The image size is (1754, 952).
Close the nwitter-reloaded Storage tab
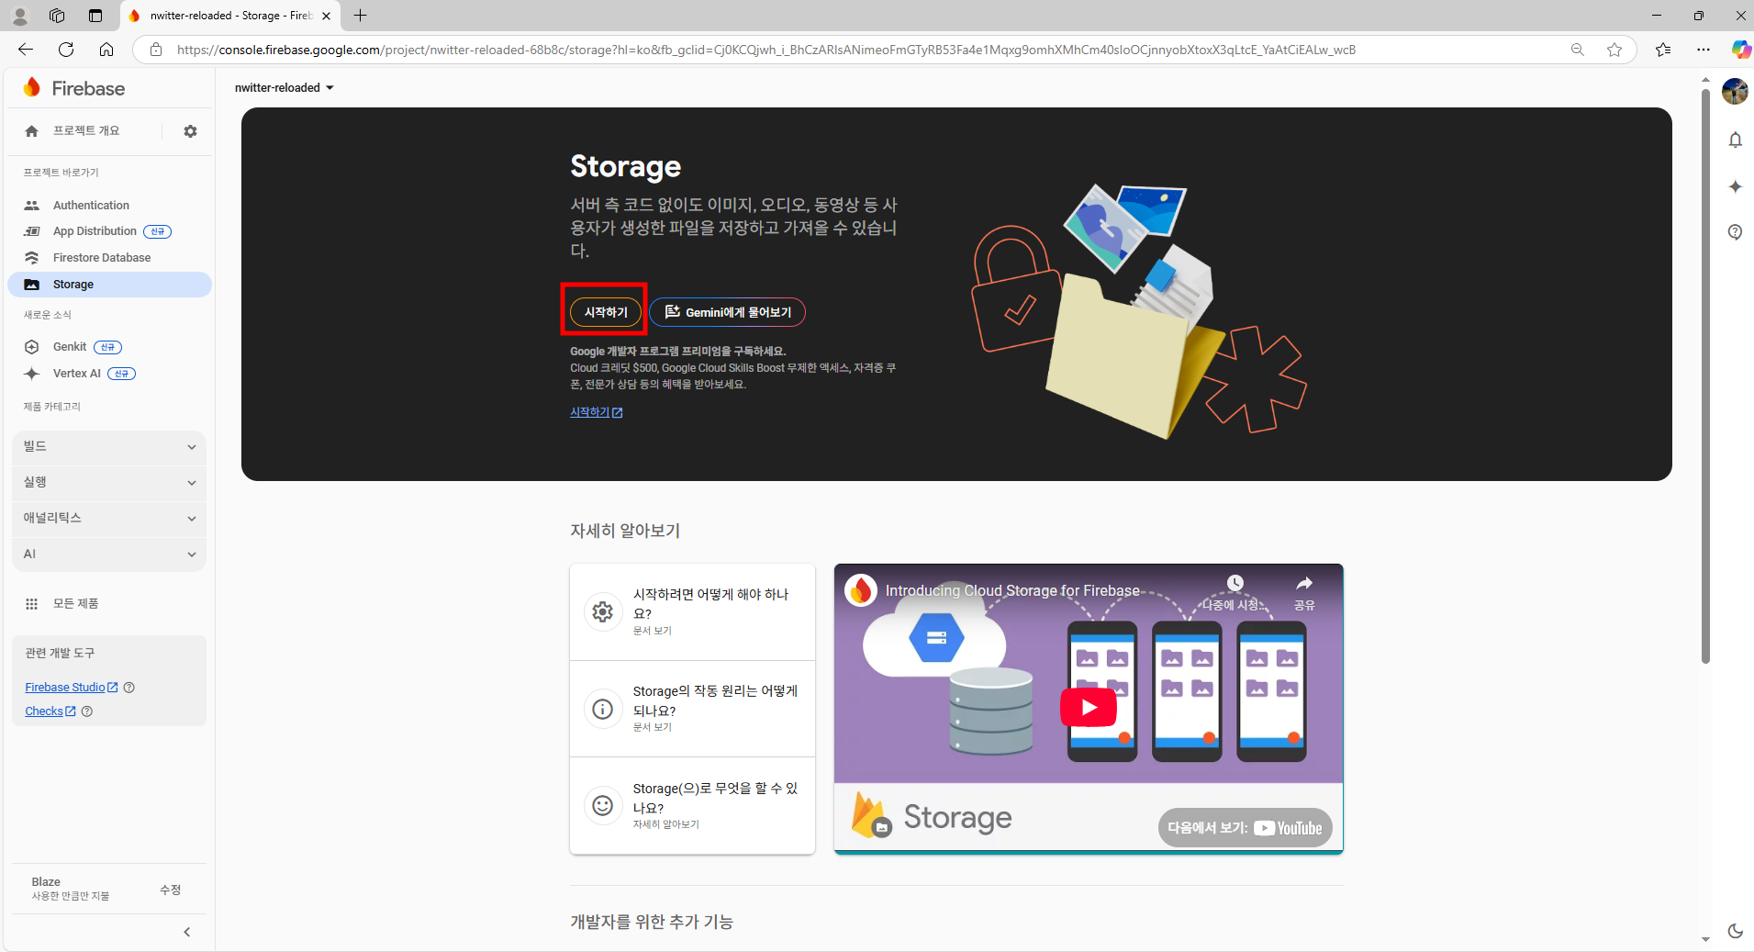[x=326, y=16]
